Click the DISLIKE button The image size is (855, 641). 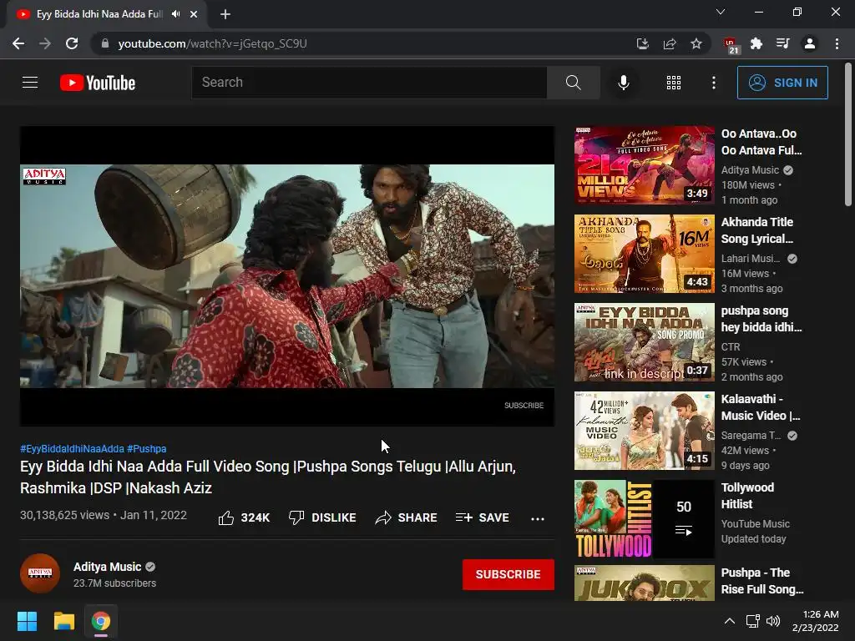coord(322,517)
